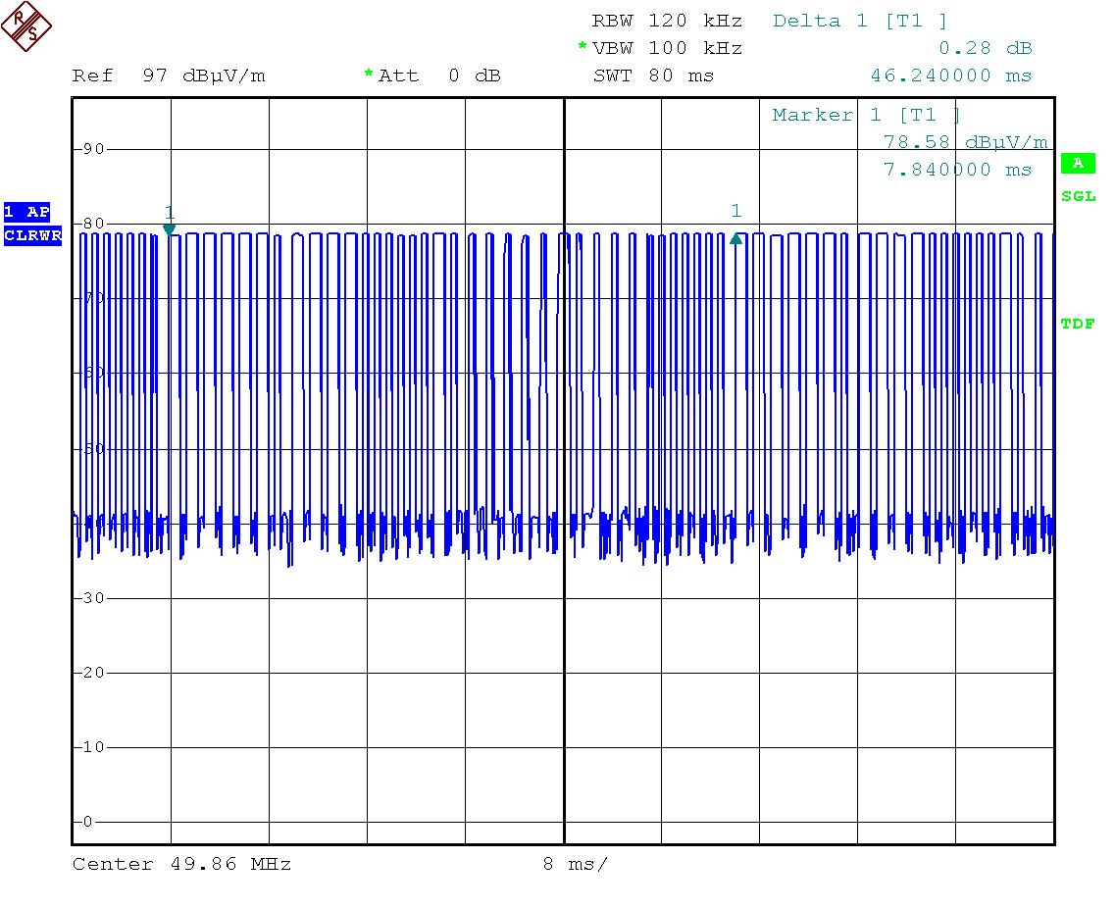Viewport: 1115px width, 909px height.
Task: Click marker 1 triangle on the trace
Action: click(169, 229)
